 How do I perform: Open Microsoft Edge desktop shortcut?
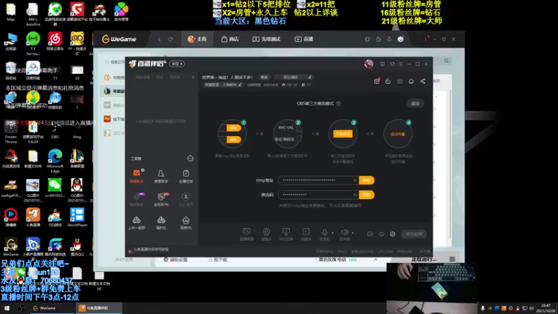pyautogui.click(x=55, y=161)
